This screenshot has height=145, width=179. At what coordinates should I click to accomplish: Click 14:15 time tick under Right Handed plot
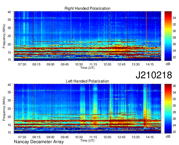tap(150, 64)
